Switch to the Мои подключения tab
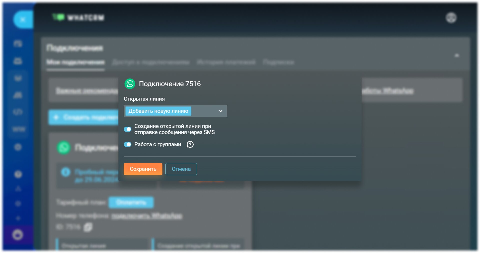 (x=75, y=62)
